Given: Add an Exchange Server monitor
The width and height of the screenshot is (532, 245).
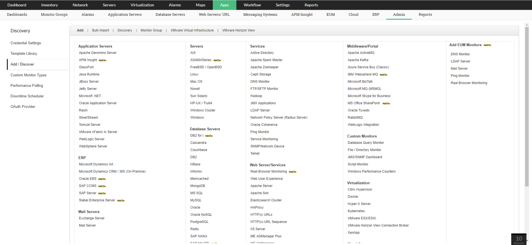Looking at the screenshot, I should pos(91,218).
